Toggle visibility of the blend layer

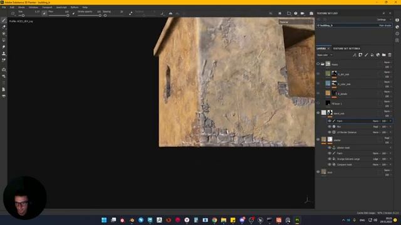pyautogui.click(x=318, y=112)
